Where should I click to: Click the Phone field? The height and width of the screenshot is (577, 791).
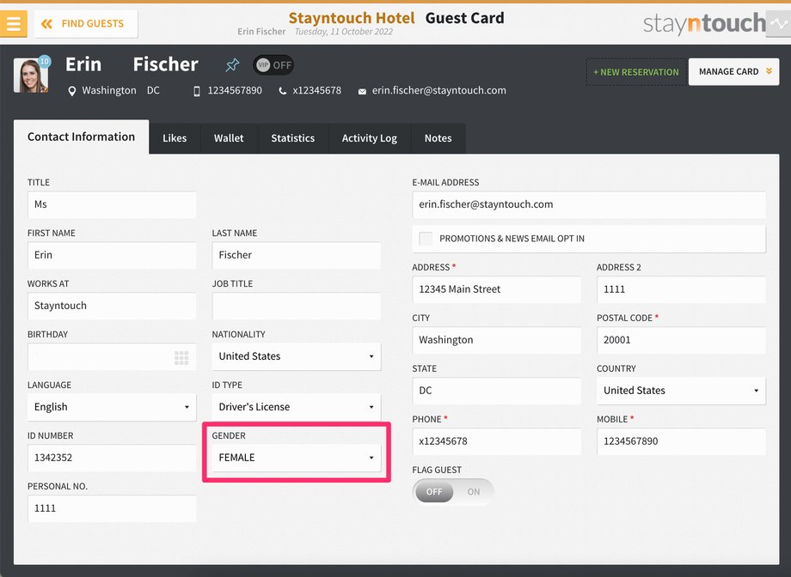point(496,441)
